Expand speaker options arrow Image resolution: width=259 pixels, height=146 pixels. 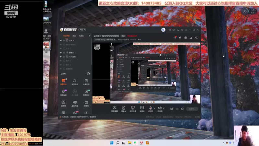tap(164, 108)
